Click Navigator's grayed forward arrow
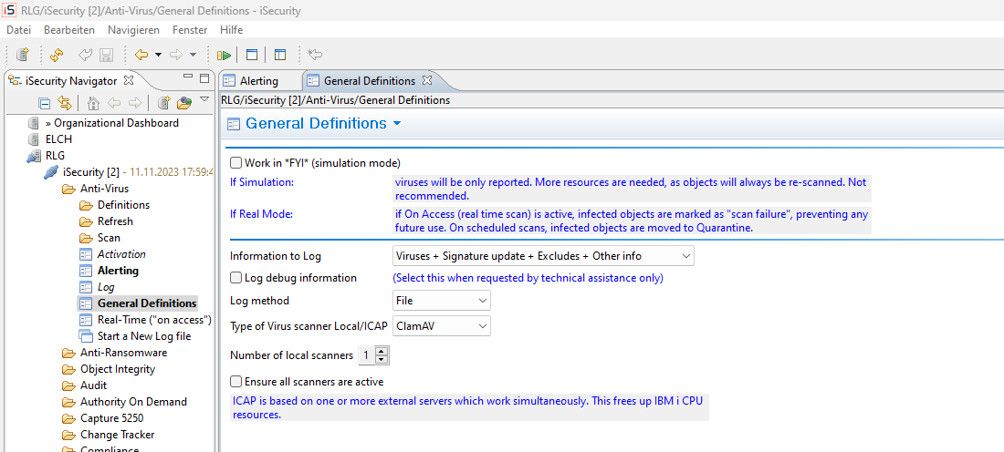This screenshot has height=452, width=1004. [134, 103]
